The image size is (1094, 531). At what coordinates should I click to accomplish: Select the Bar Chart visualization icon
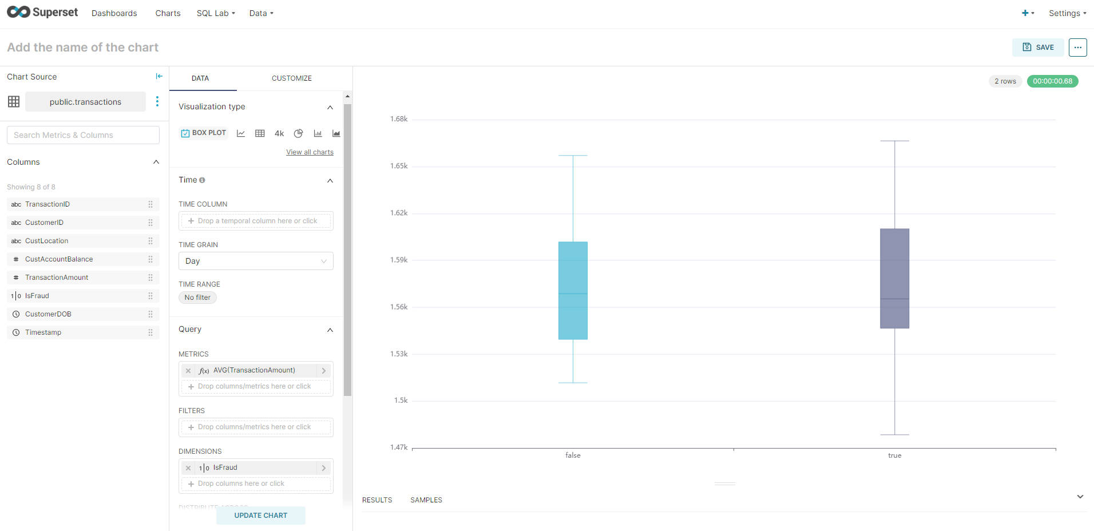318,133
